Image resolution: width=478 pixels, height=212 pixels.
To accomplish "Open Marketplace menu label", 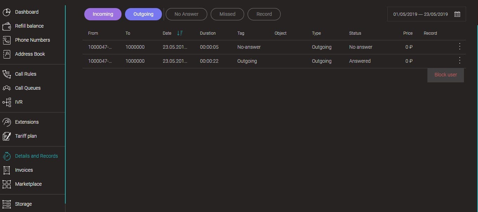I will [28, 184].
